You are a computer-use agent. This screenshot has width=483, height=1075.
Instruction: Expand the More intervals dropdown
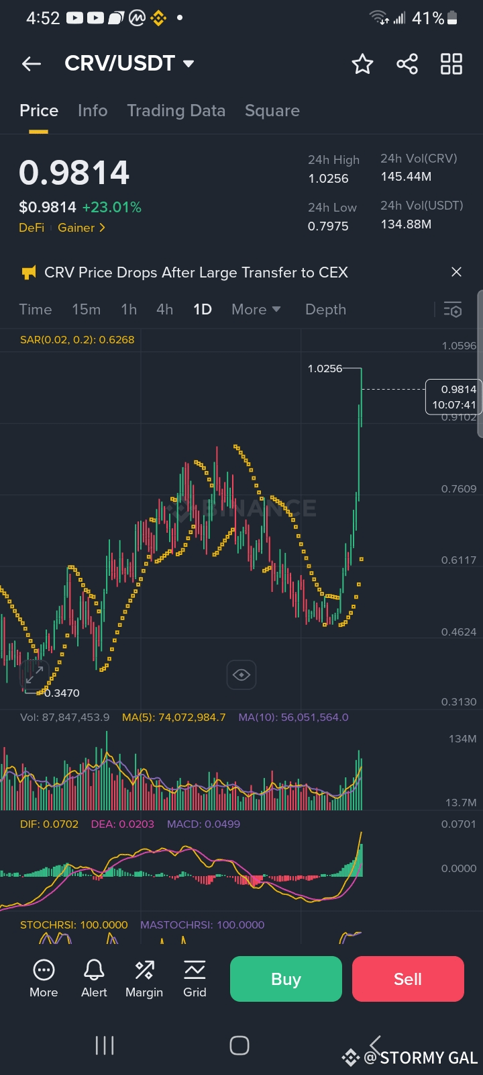click(256, 309)
